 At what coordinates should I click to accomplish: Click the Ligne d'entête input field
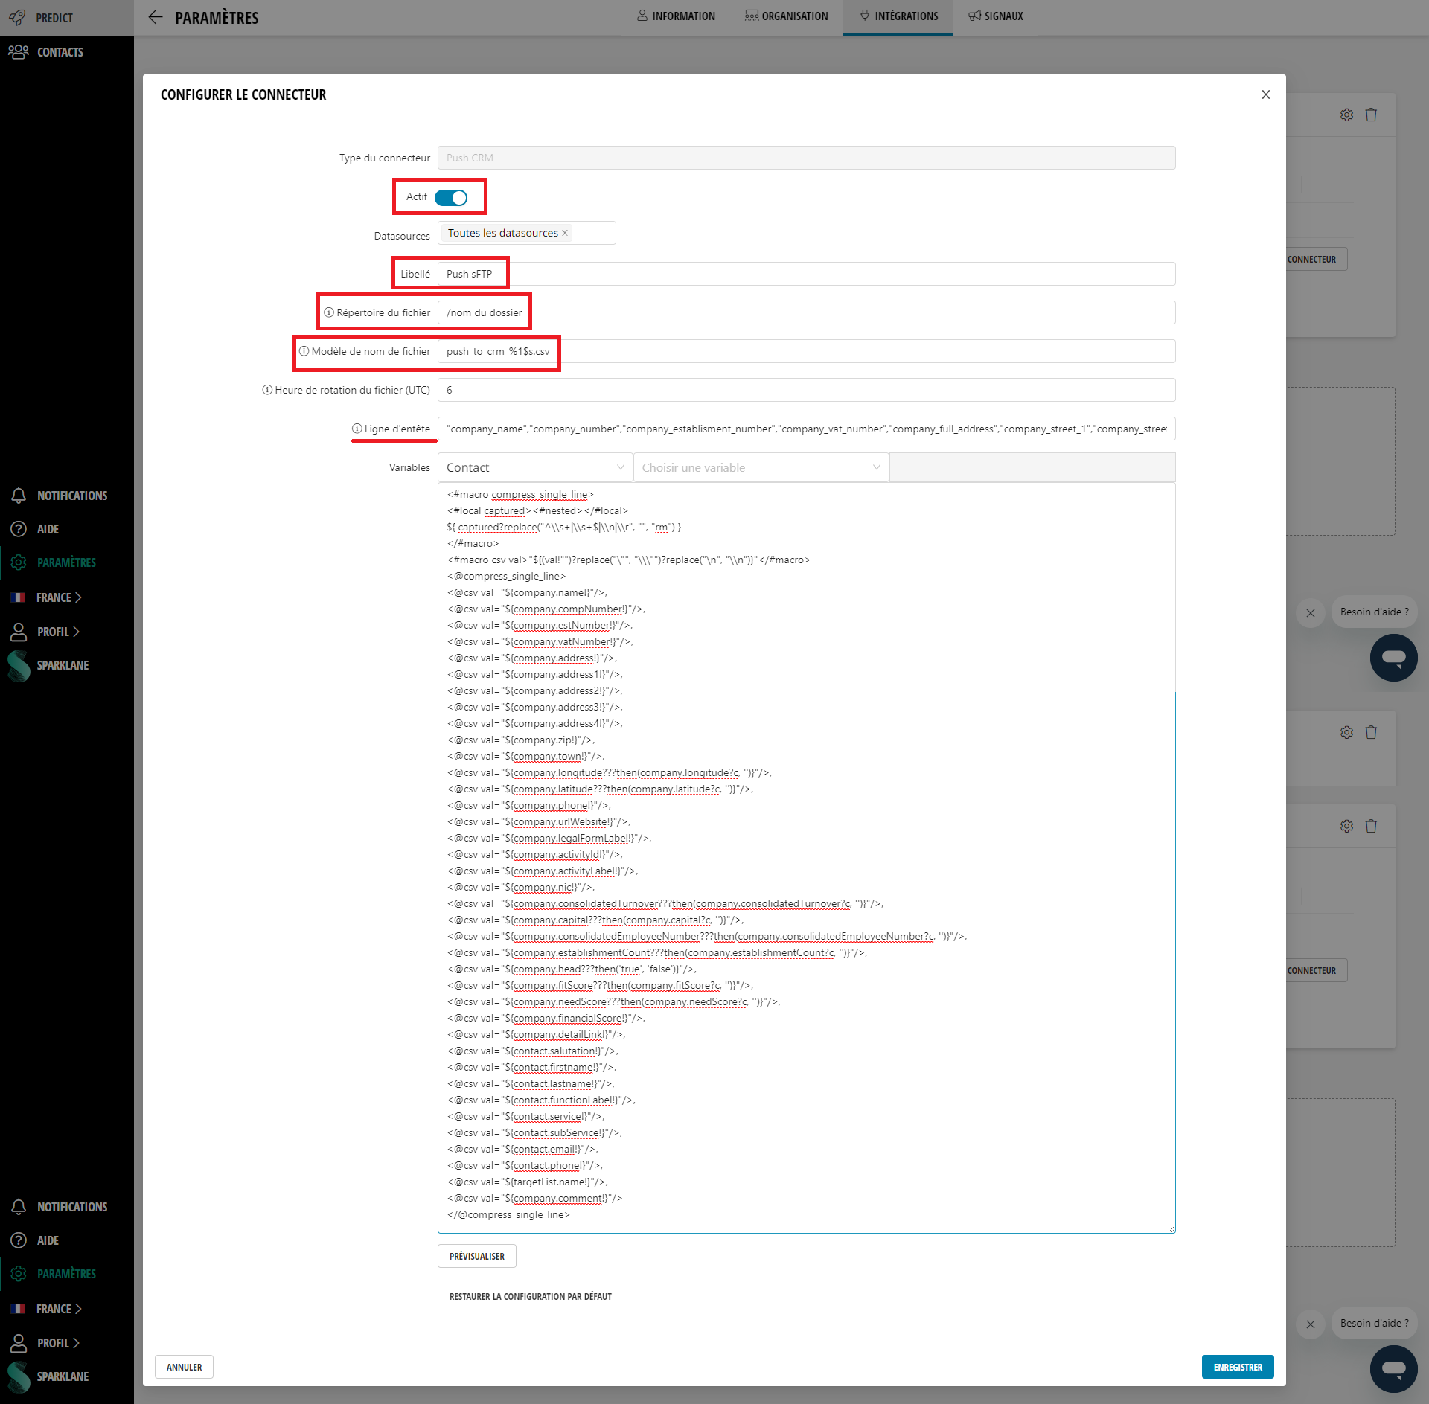(x=806, y=429)
